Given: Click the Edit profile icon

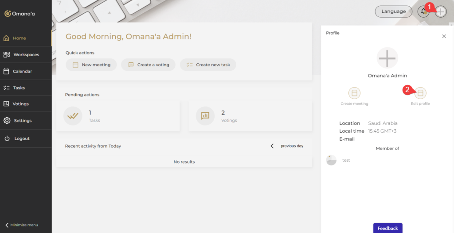Looking at the screenshot, I should [x=421, y=93].
